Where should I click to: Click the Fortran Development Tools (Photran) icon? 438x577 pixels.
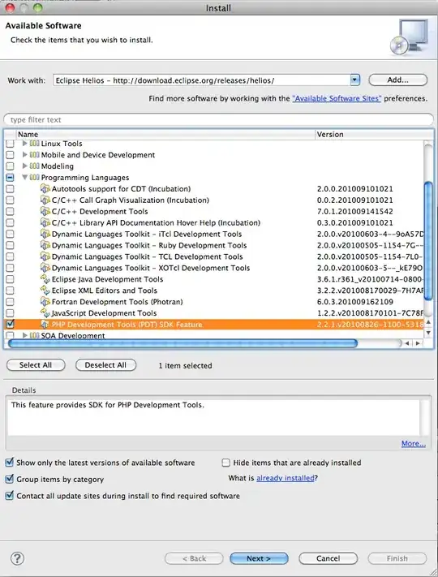point(45,302)
